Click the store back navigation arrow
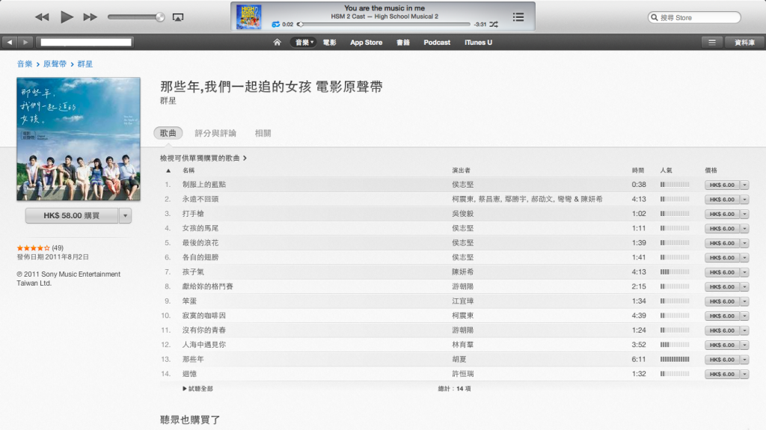Image resolution: width=766 pixels, height=430 pixels. pos(10,43)
